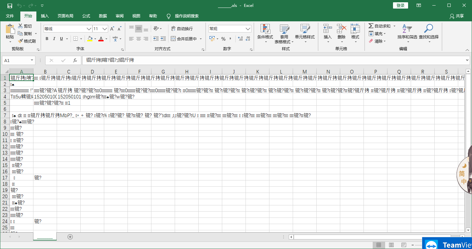Click the 粘贴 paste clipboard icon
The width and height of the screenshot is (472, 249).
point(10,29)
